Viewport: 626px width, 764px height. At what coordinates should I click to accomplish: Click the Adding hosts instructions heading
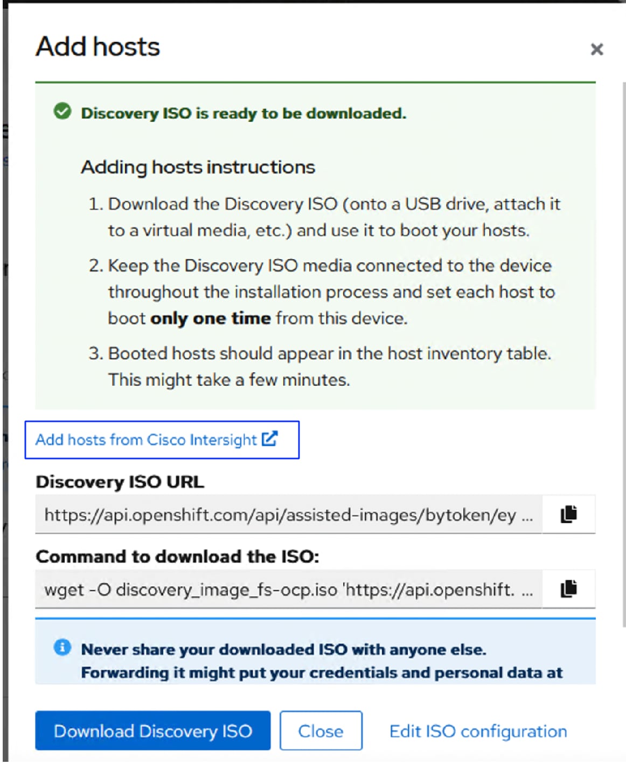click(x=198, y=166)
